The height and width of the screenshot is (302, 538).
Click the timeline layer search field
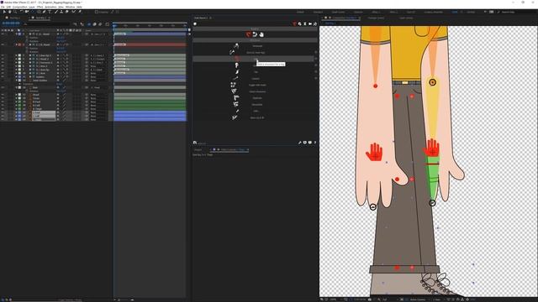[x=48, y=24]
